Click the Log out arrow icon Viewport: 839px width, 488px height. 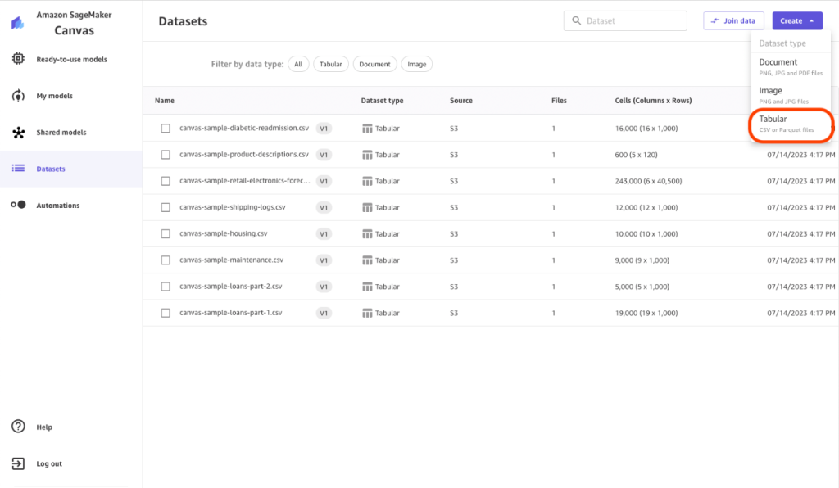[x=18, y=463]
